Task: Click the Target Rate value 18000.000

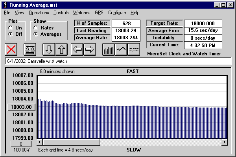Action: click(x=203, y=24)
